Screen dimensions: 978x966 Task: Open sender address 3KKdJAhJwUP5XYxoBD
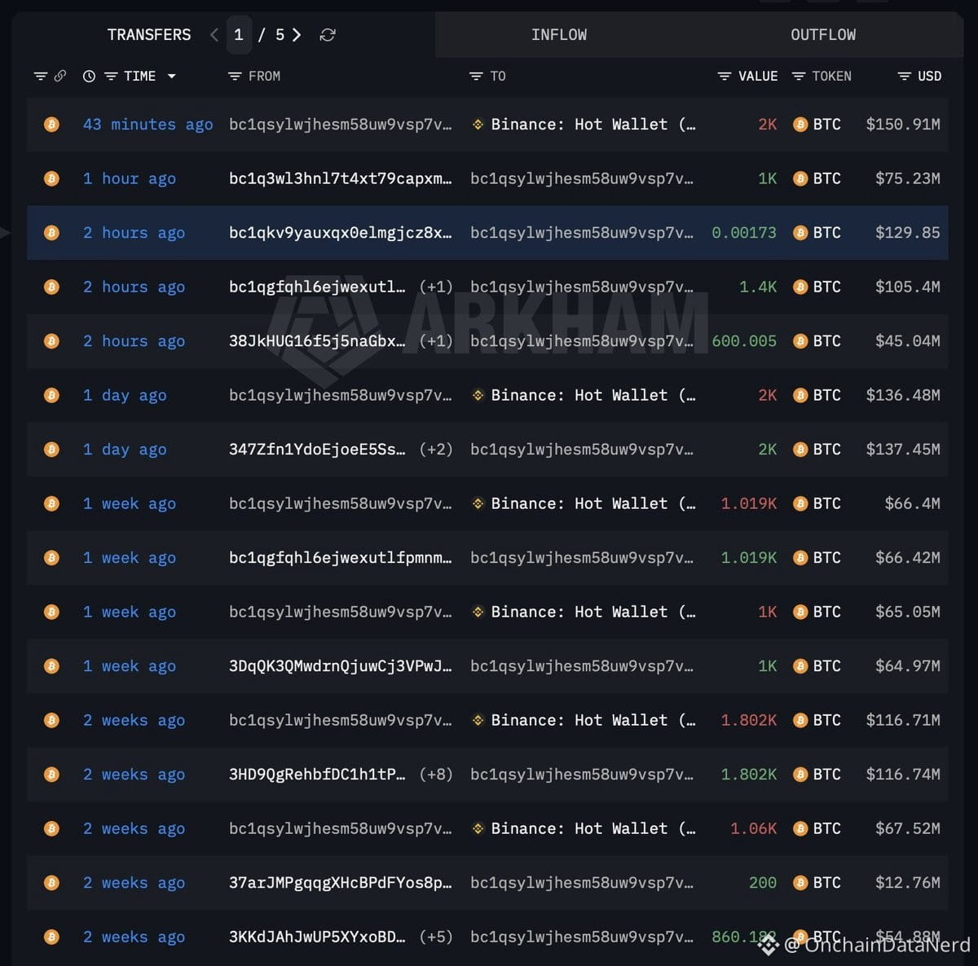tap(316, 937)
